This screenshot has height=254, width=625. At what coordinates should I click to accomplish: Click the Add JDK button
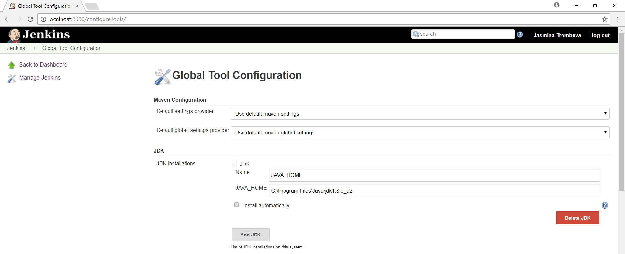[x=250, y=235]
